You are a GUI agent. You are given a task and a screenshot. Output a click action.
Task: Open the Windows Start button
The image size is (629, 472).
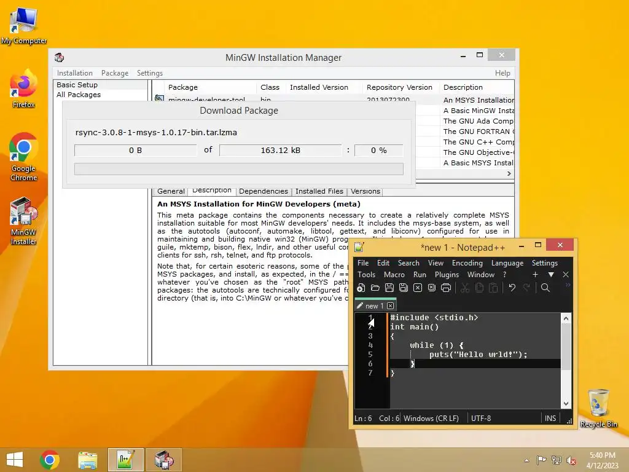pyautogui.click(x=15, y=460)
